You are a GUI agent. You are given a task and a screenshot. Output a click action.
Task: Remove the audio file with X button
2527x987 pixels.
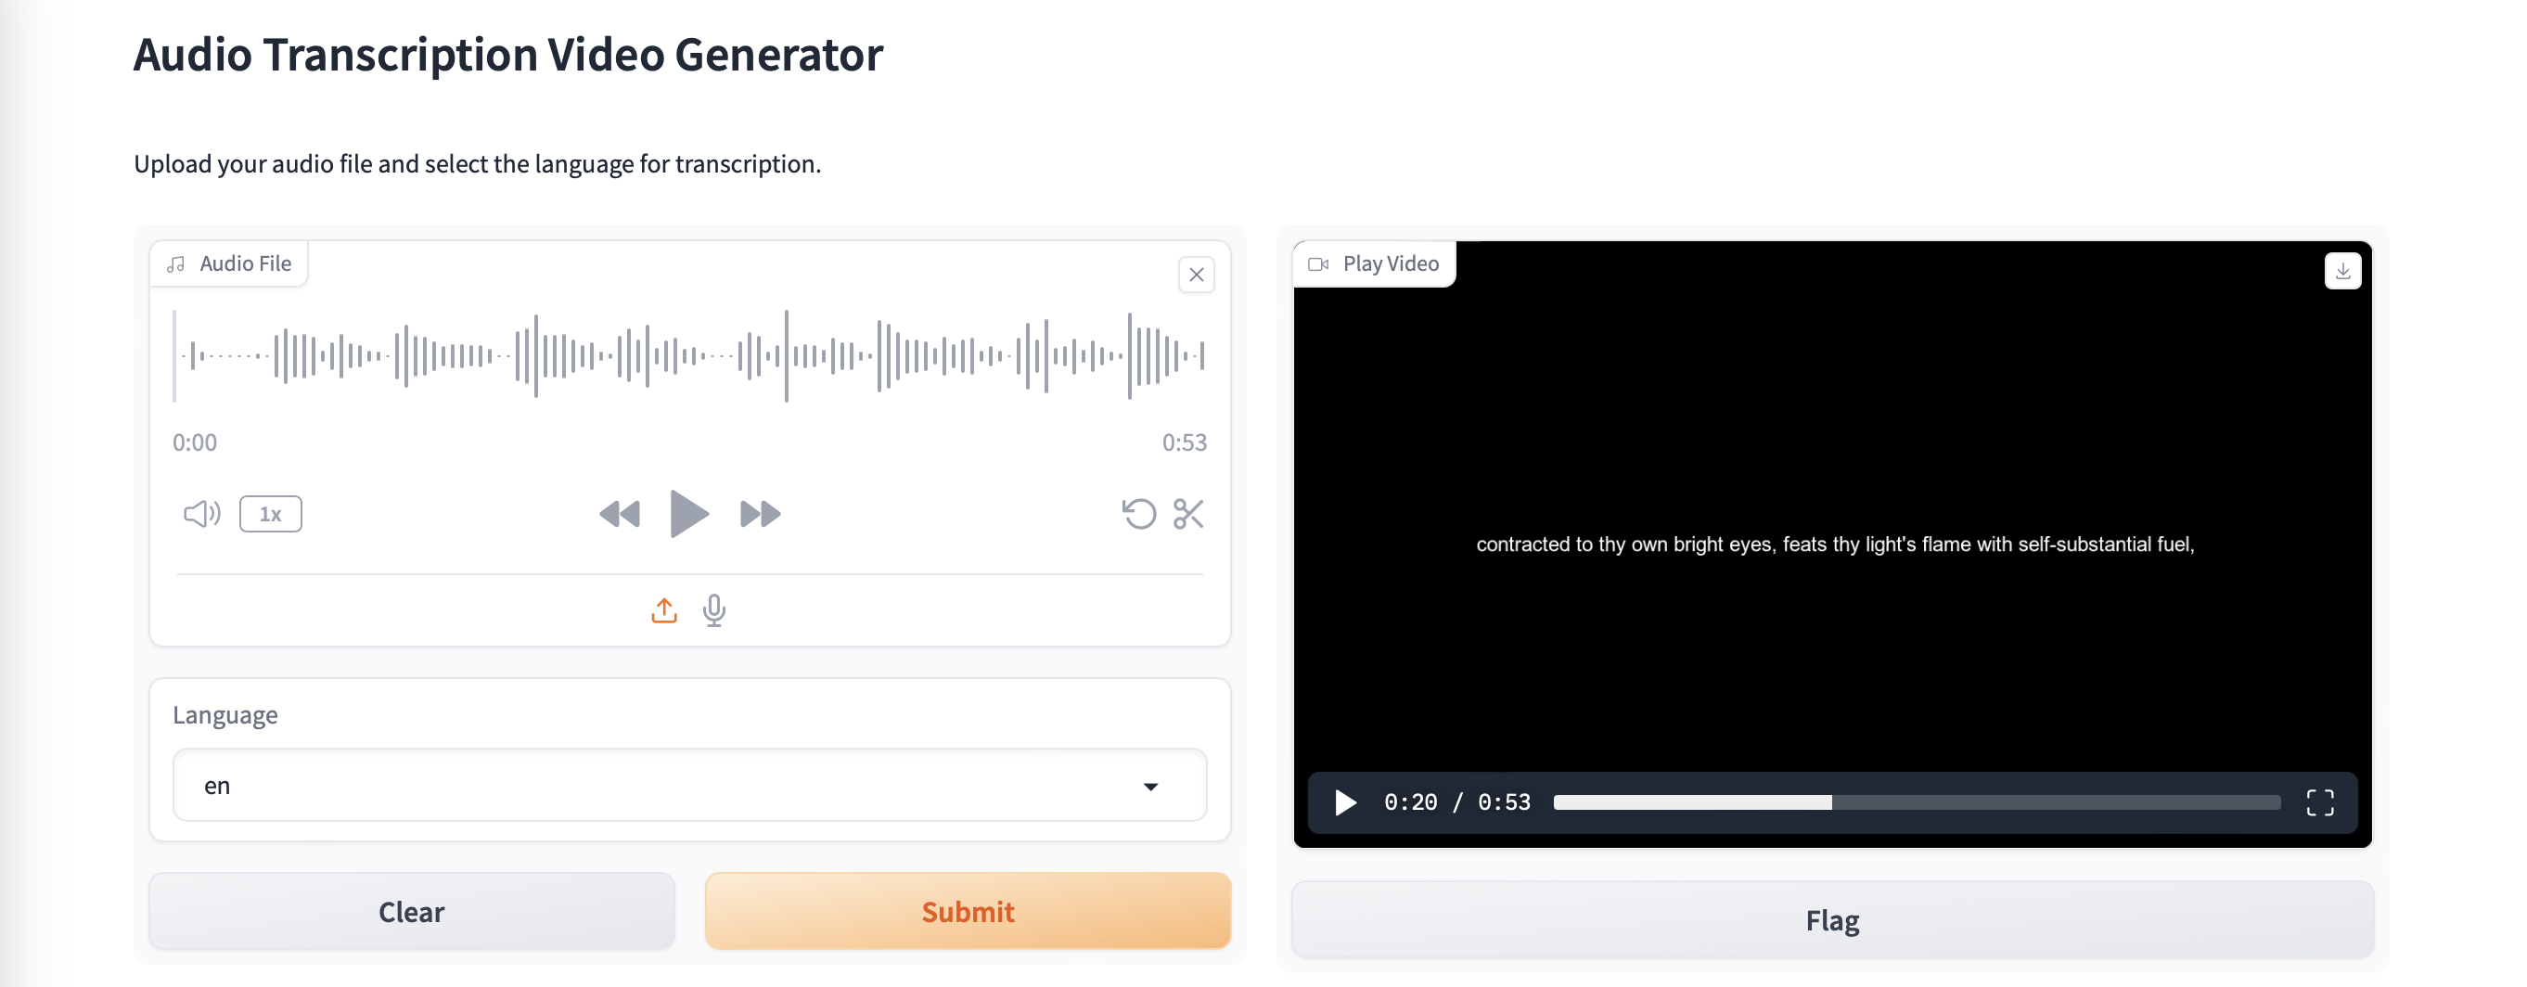tap(1196, 275)
